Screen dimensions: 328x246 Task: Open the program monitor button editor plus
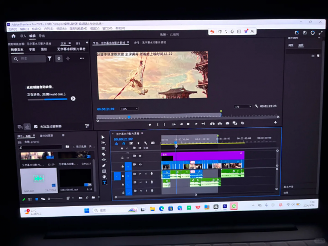pos(276,122)
